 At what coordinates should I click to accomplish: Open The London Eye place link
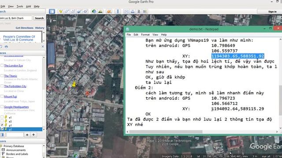(14, 65)
